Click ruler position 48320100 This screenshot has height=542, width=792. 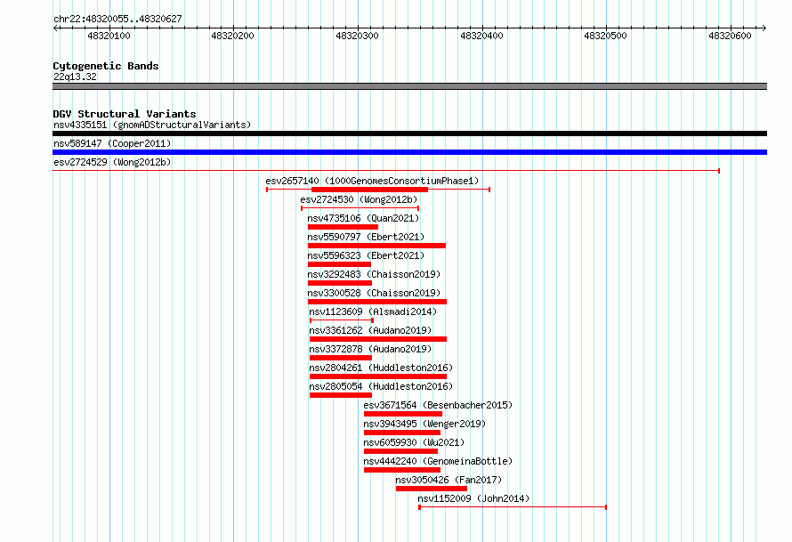[109, 36]
